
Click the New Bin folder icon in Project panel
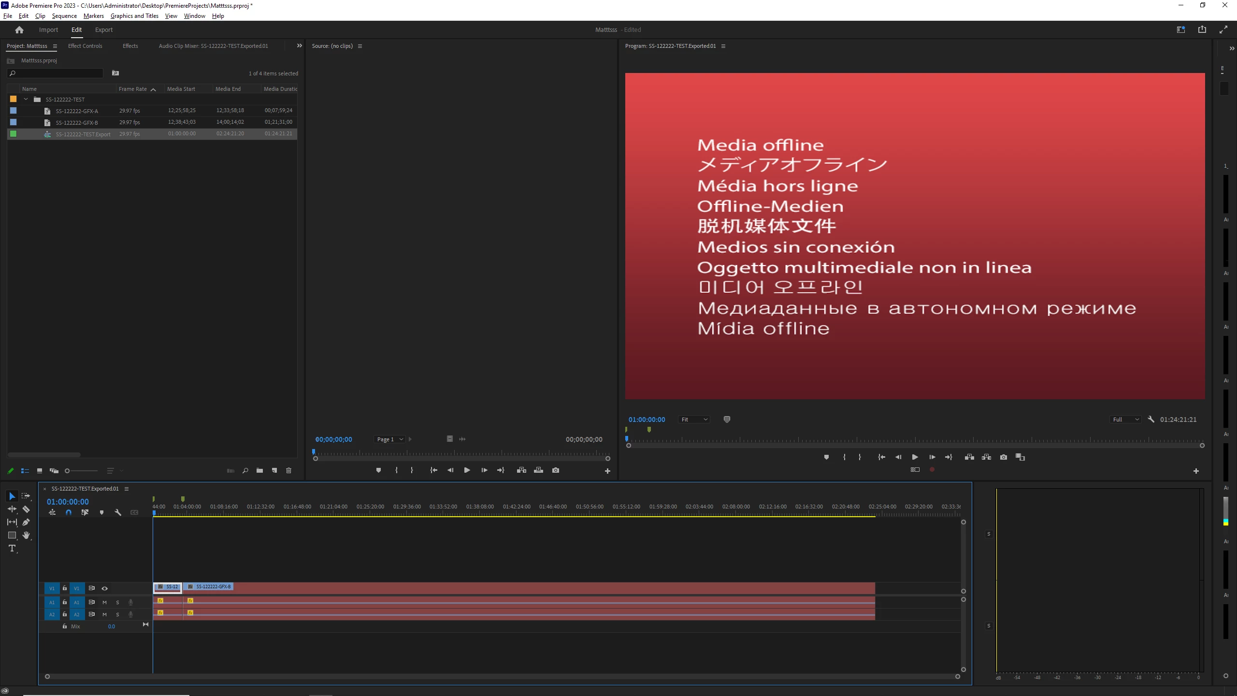click(x=259, y=470)
